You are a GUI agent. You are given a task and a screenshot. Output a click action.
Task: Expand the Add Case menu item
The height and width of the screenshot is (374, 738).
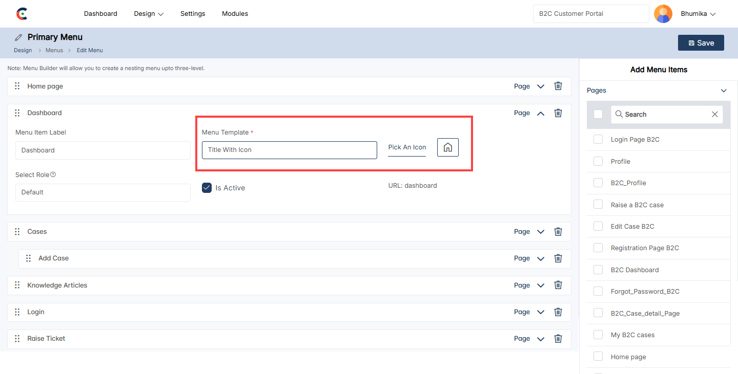[x=540, y=258]
